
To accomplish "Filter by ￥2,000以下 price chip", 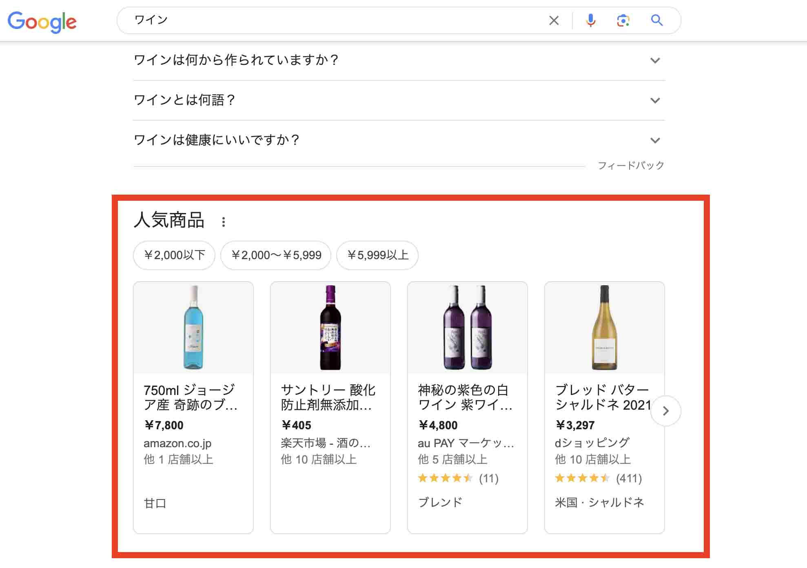I will tap(174, 255).
